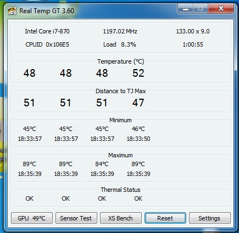
Task: Click the 46°C minimum temperature value
Action: point(138,129)
